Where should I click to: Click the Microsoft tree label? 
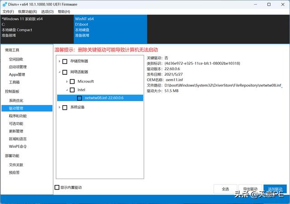86,81
